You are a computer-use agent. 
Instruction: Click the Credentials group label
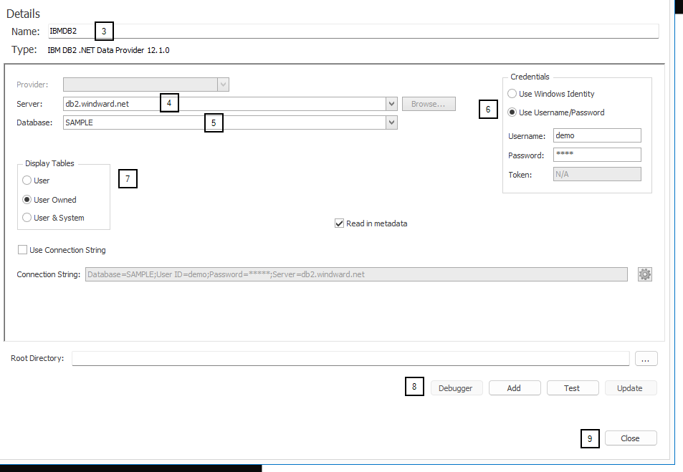pyautogui.click(x=530, y=77)
